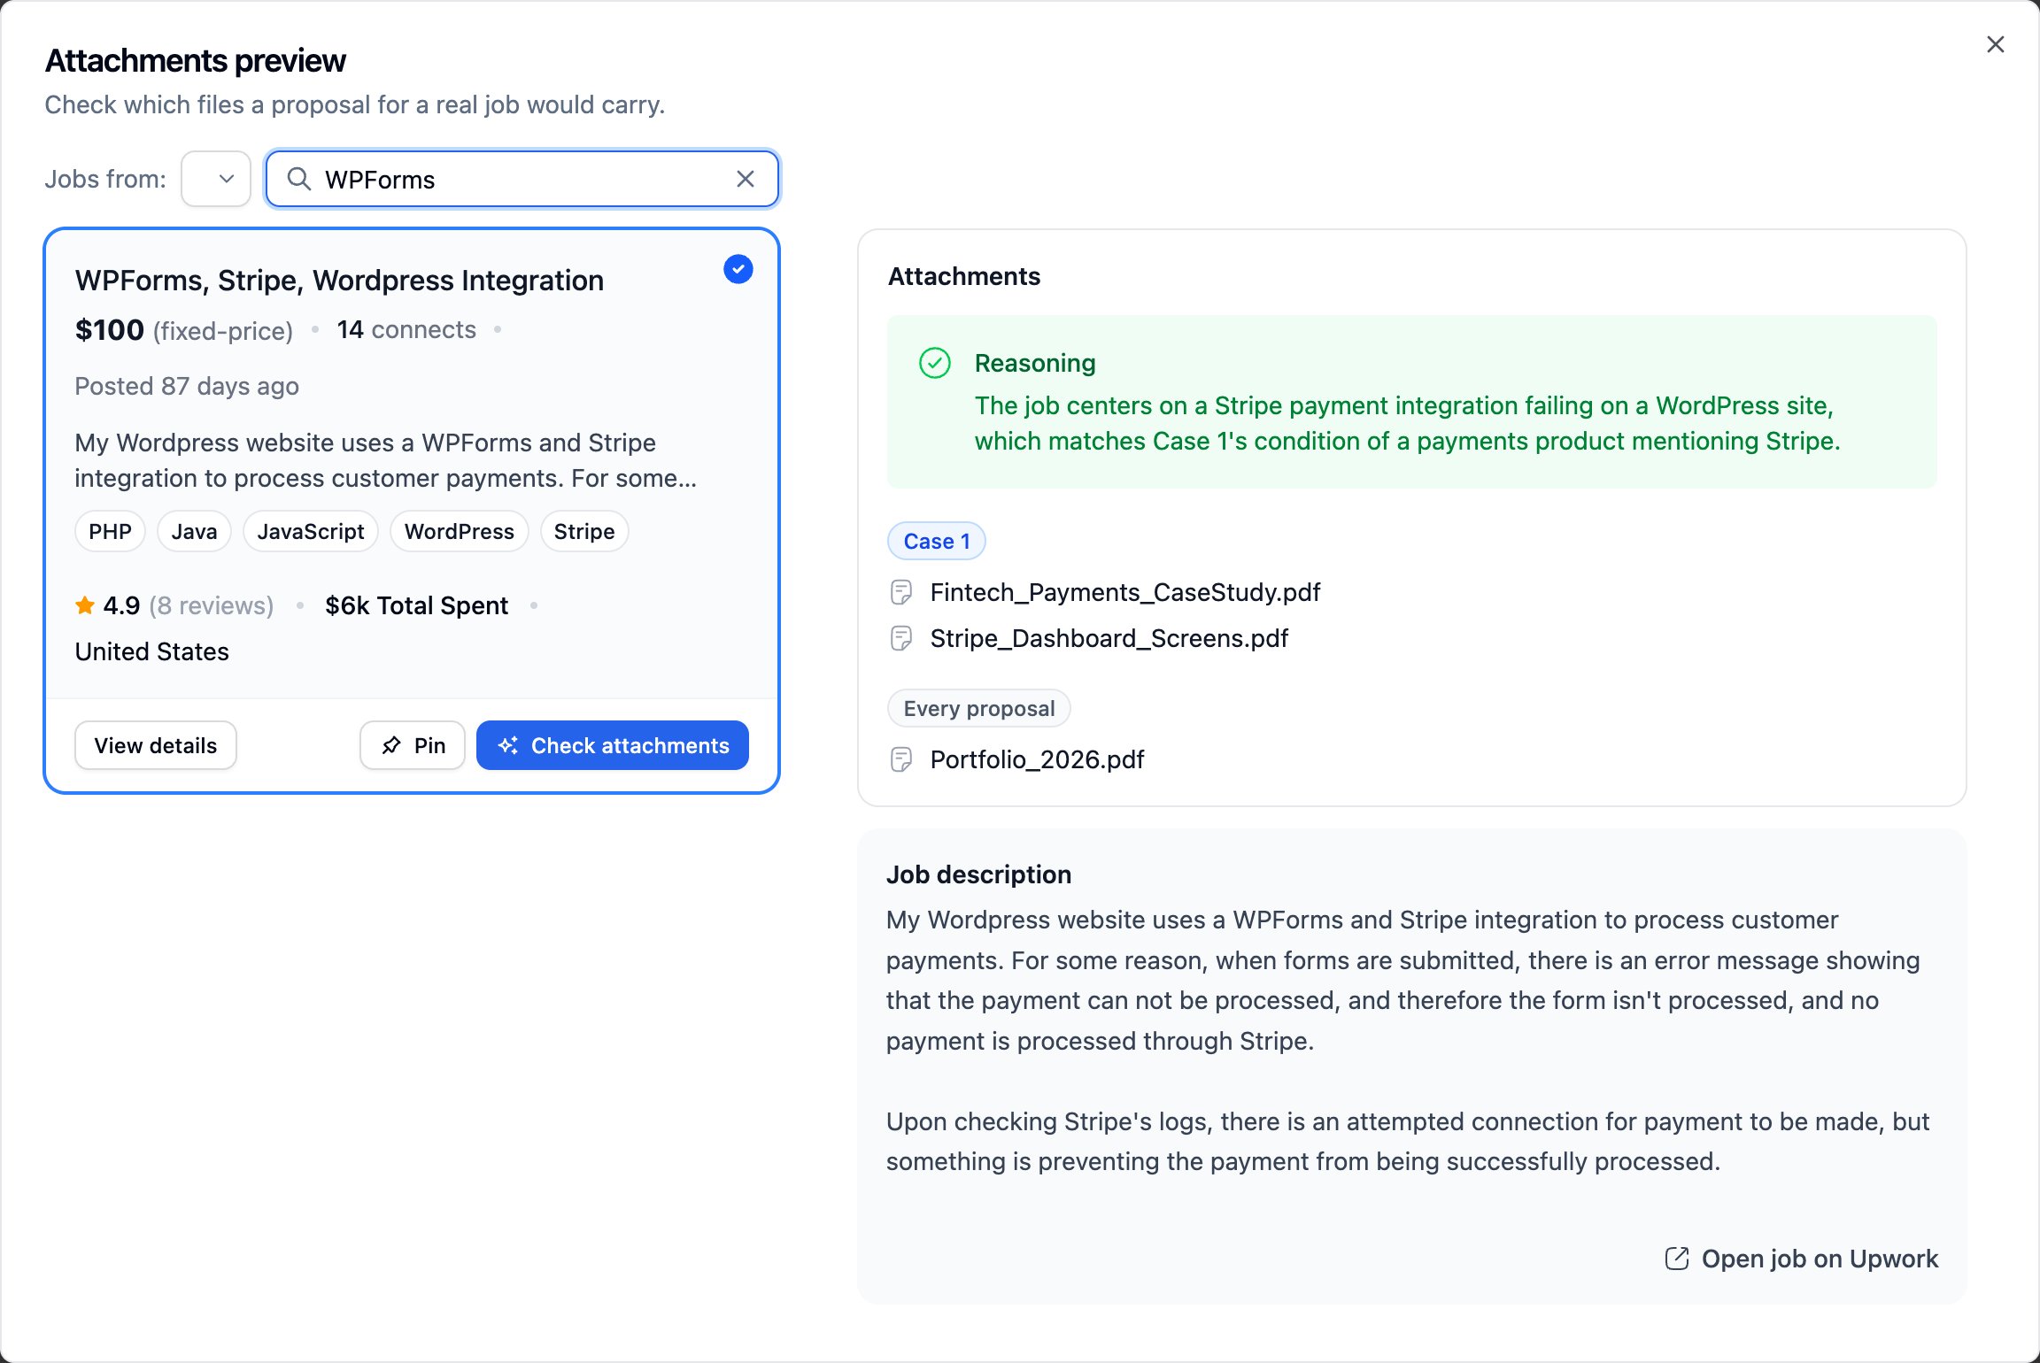Click the Java skill tag
The height and width of the screenshot is (1363, 2040).
[194, 531]
